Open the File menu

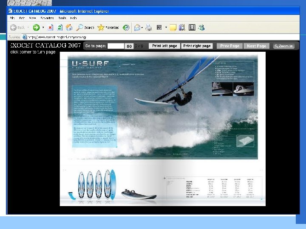[x=12, y=18]
